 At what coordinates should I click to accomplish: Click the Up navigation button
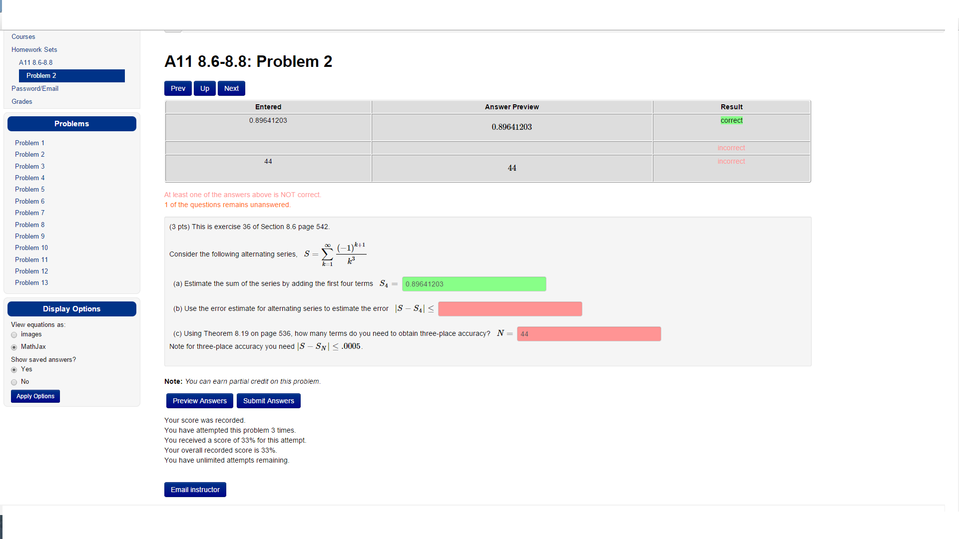pos(204,88)
